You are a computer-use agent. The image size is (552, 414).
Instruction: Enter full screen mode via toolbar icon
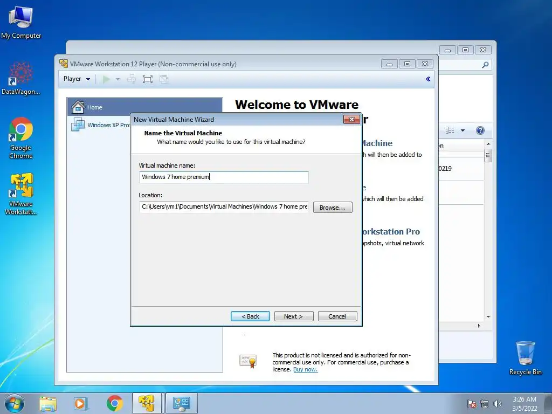pos(148,79)
